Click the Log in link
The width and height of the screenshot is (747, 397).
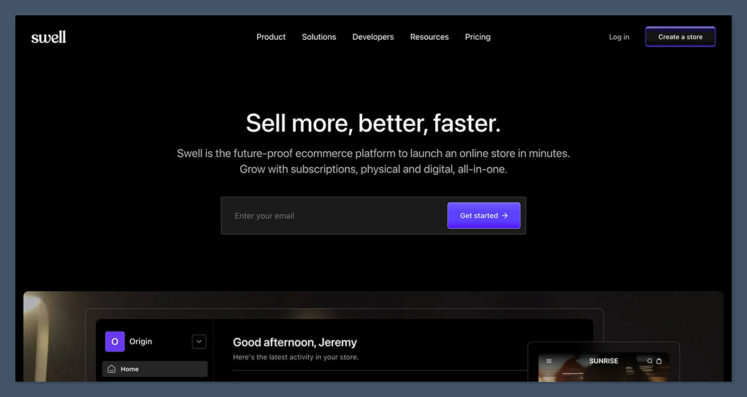(619, 37)
